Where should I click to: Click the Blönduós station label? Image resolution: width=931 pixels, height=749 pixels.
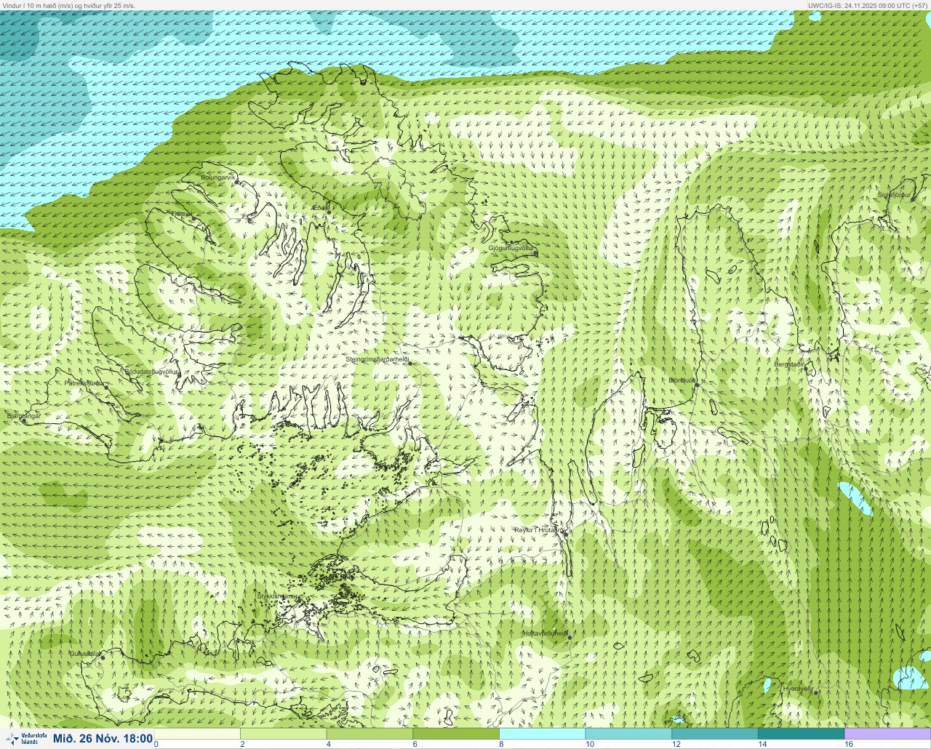[683, 380]
